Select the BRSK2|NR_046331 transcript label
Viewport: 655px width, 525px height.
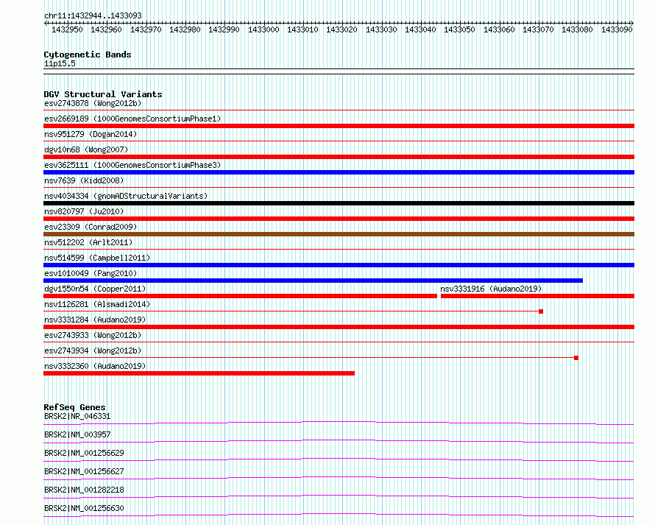[x=77, y=416]
